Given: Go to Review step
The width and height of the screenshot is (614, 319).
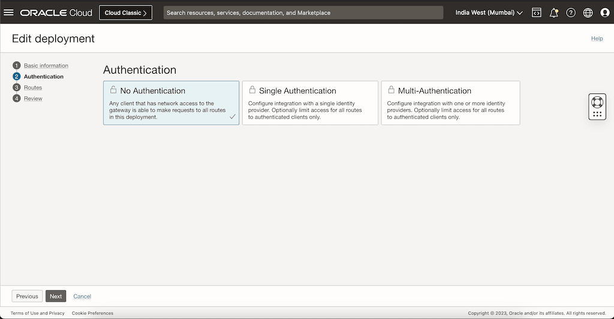Looking at the screenshot, I should 33,99.
